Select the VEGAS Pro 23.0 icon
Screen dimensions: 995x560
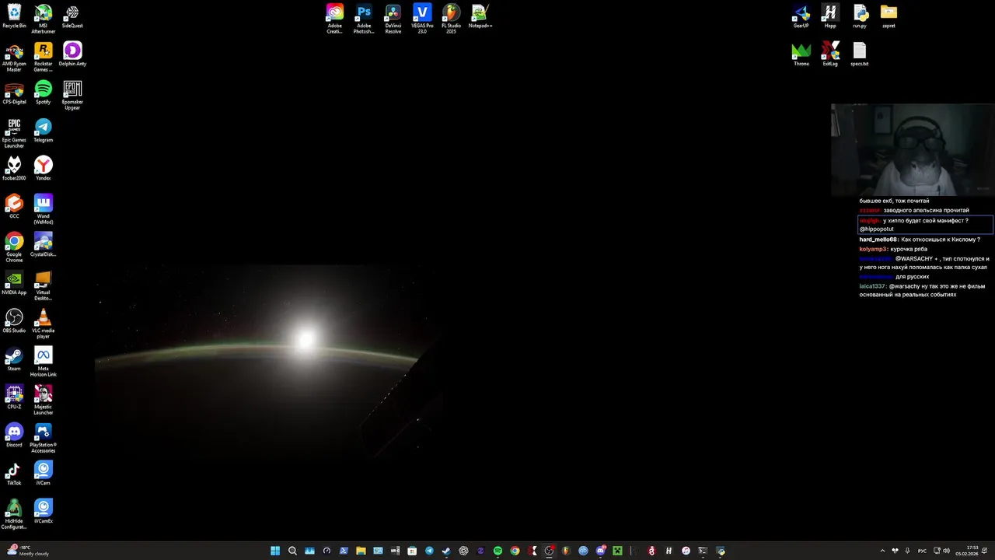pyautogui.click(x=422, y=19)
